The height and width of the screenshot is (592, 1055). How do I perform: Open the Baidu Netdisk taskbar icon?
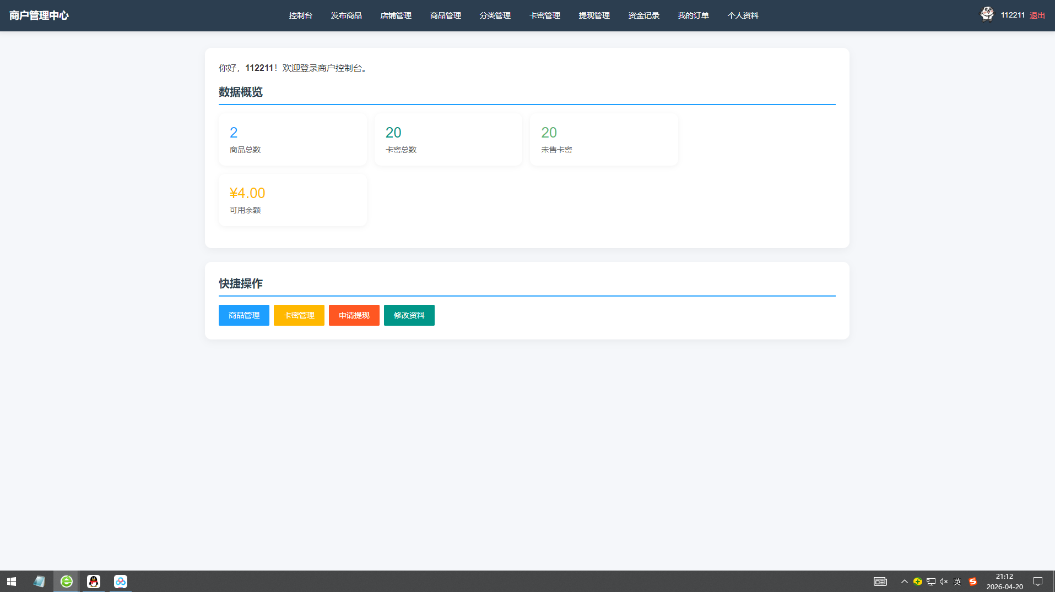click(x=121, y=582)
